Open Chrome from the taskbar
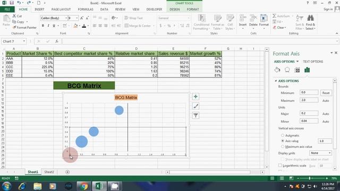The image size is (340, 191). coord(84,186)
